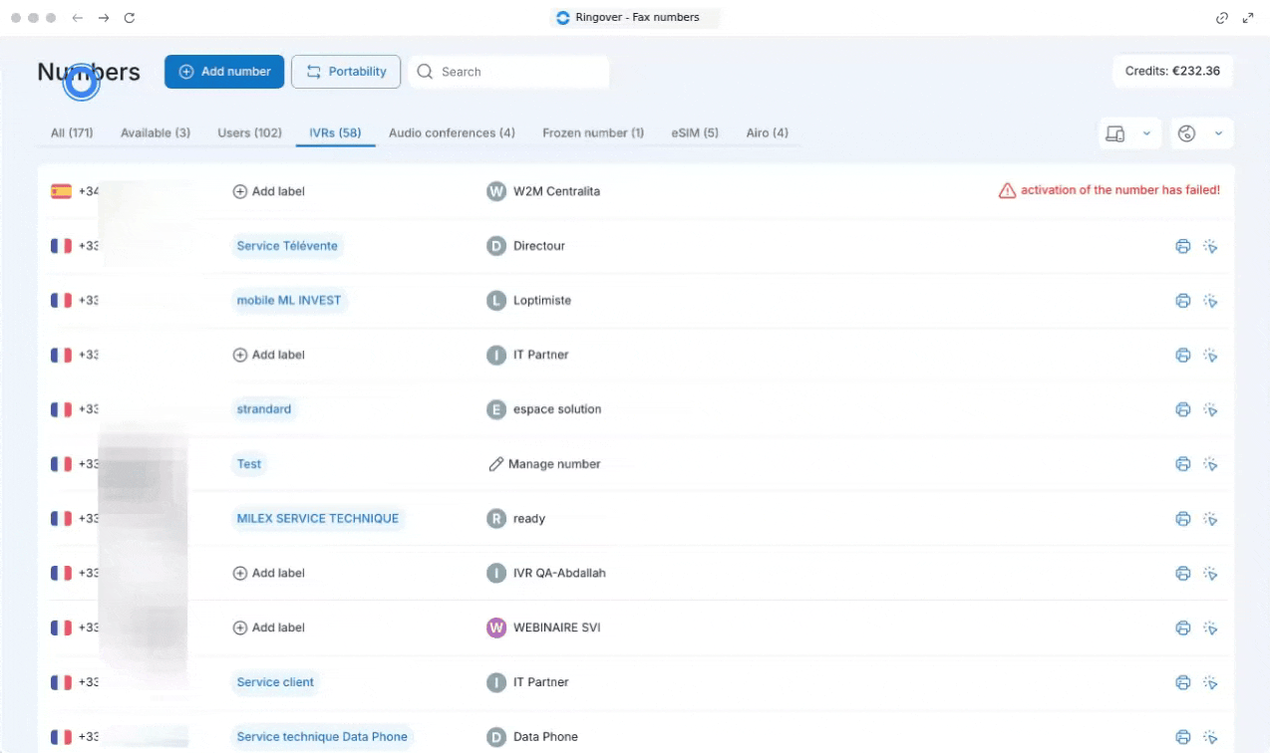Click the W avatar next to W2M Centralita
Viewport: 1270px width, 753px height.
coord(496,191)
